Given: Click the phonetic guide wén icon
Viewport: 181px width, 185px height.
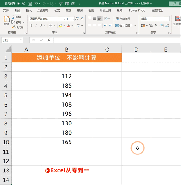Looking at the screenshot, I should coord(78,25).
